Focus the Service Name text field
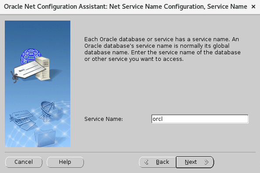The width and height of the screenshot is (260, 173). [200, 119]
